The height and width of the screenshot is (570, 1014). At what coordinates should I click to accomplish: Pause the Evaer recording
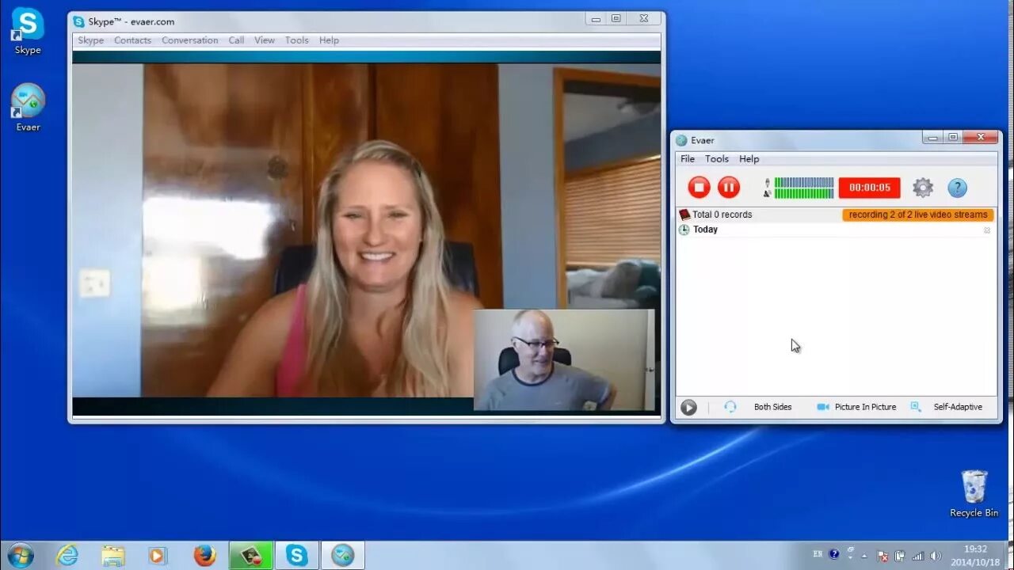(x=729, y=188)
